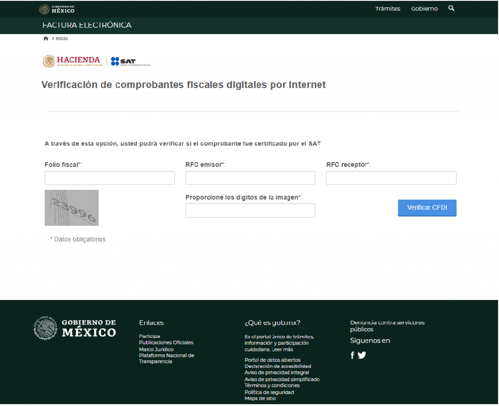Screen dimensions: 499x406
Task: Open the Trámites menu
Action: click(387, 9)
